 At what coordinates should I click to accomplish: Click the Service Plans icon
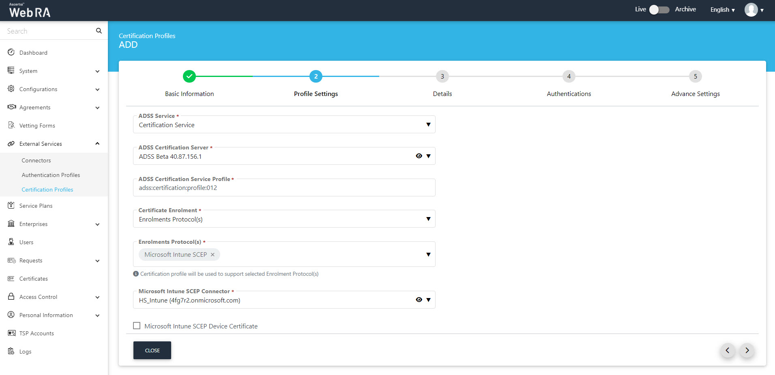coord(11,205)
